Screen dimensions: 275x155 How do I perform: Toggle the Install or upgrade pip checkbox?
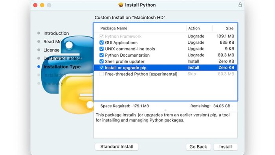coord(101,68)
